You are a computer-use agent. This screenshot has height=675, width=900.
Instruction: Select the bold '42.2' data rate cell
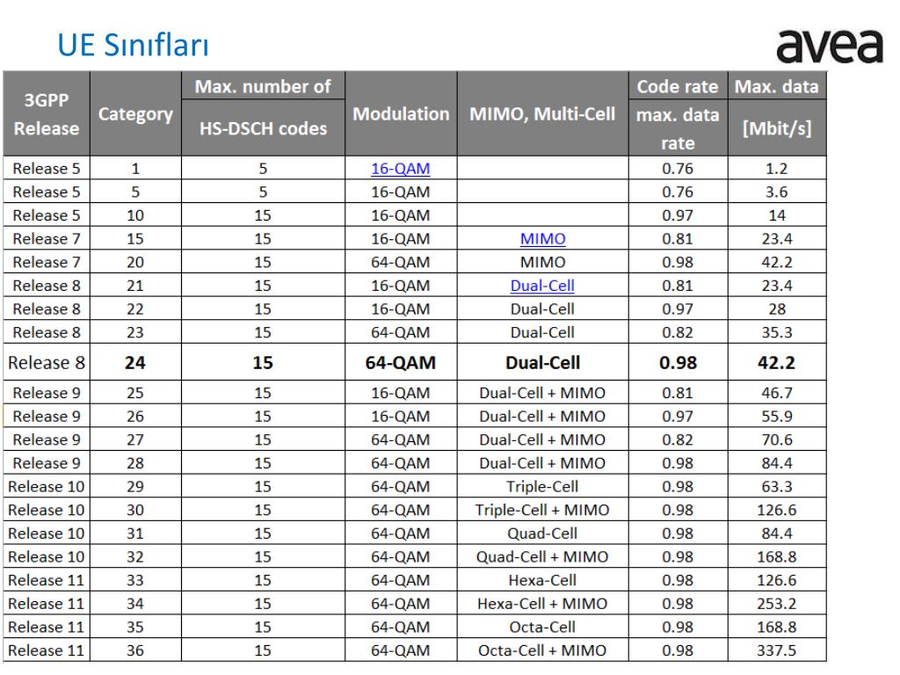pos(777,363)
